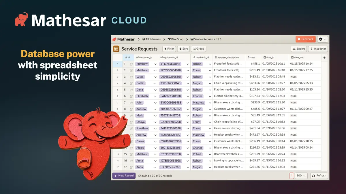Go to All Schemas in the breadcrumb
346x194 pixels.
point(151,39)
